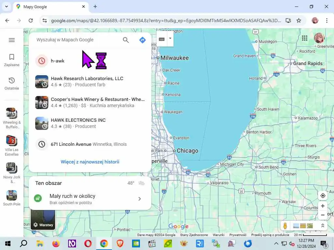Open HAWK ELECTRONICS INC result
Image resolution: width=334 pixels, height=250 pixels.
(90, 123)
